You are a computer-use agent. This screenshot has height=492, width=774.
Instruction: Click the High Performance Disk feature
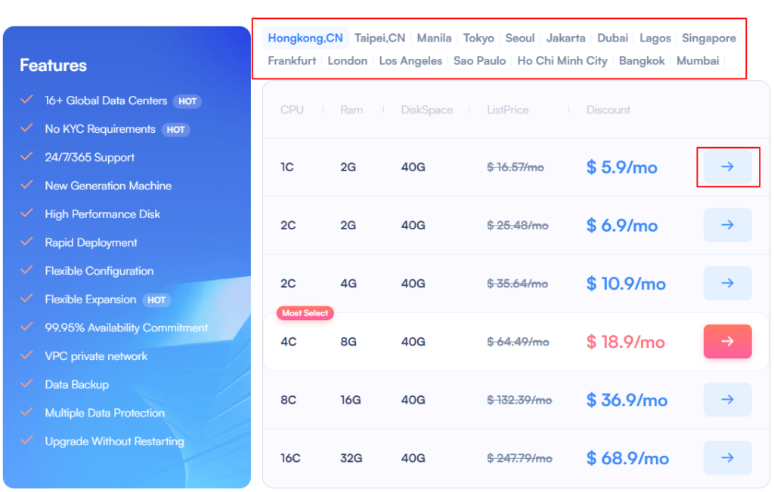point(102,214)
